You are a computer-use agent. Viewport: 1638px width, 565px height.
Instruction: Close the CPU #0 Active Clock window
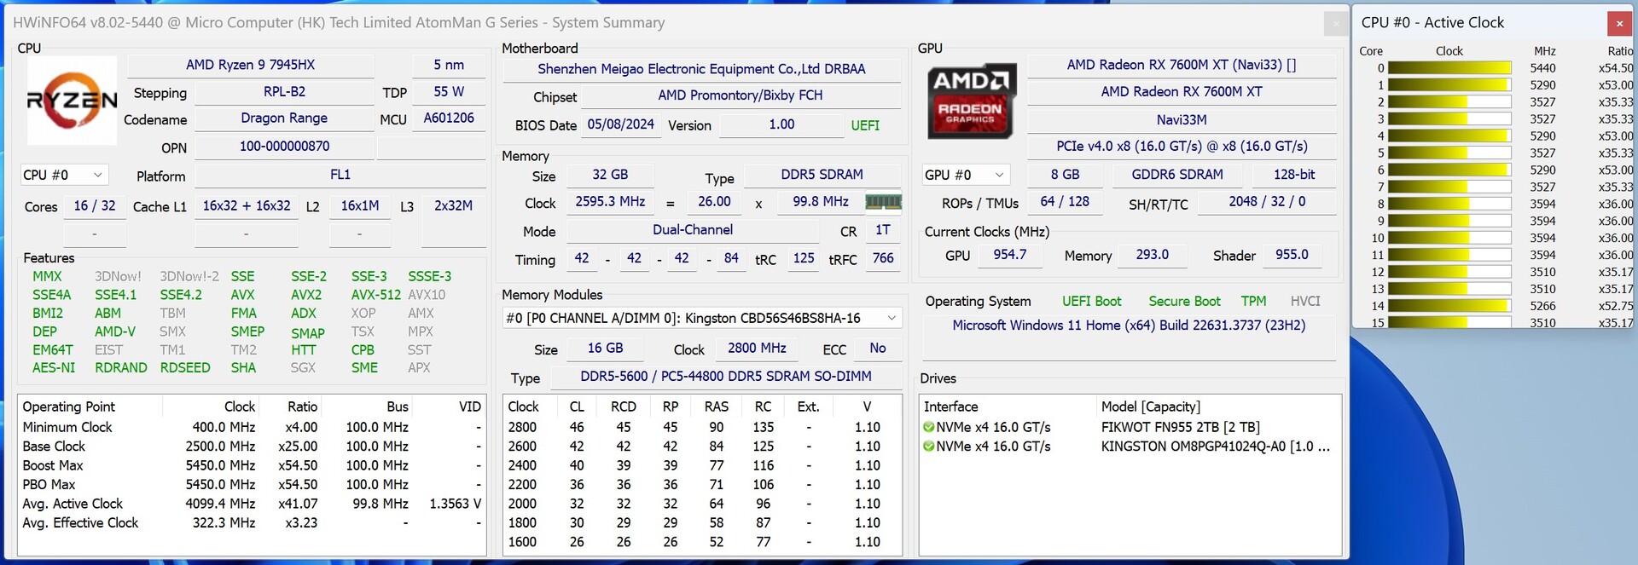coord(1619,23)
